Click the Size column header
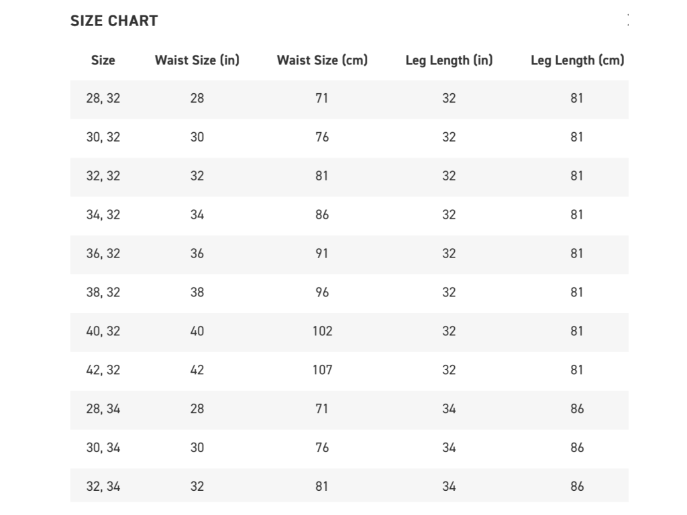687x515 pixels. pos(103,60)
